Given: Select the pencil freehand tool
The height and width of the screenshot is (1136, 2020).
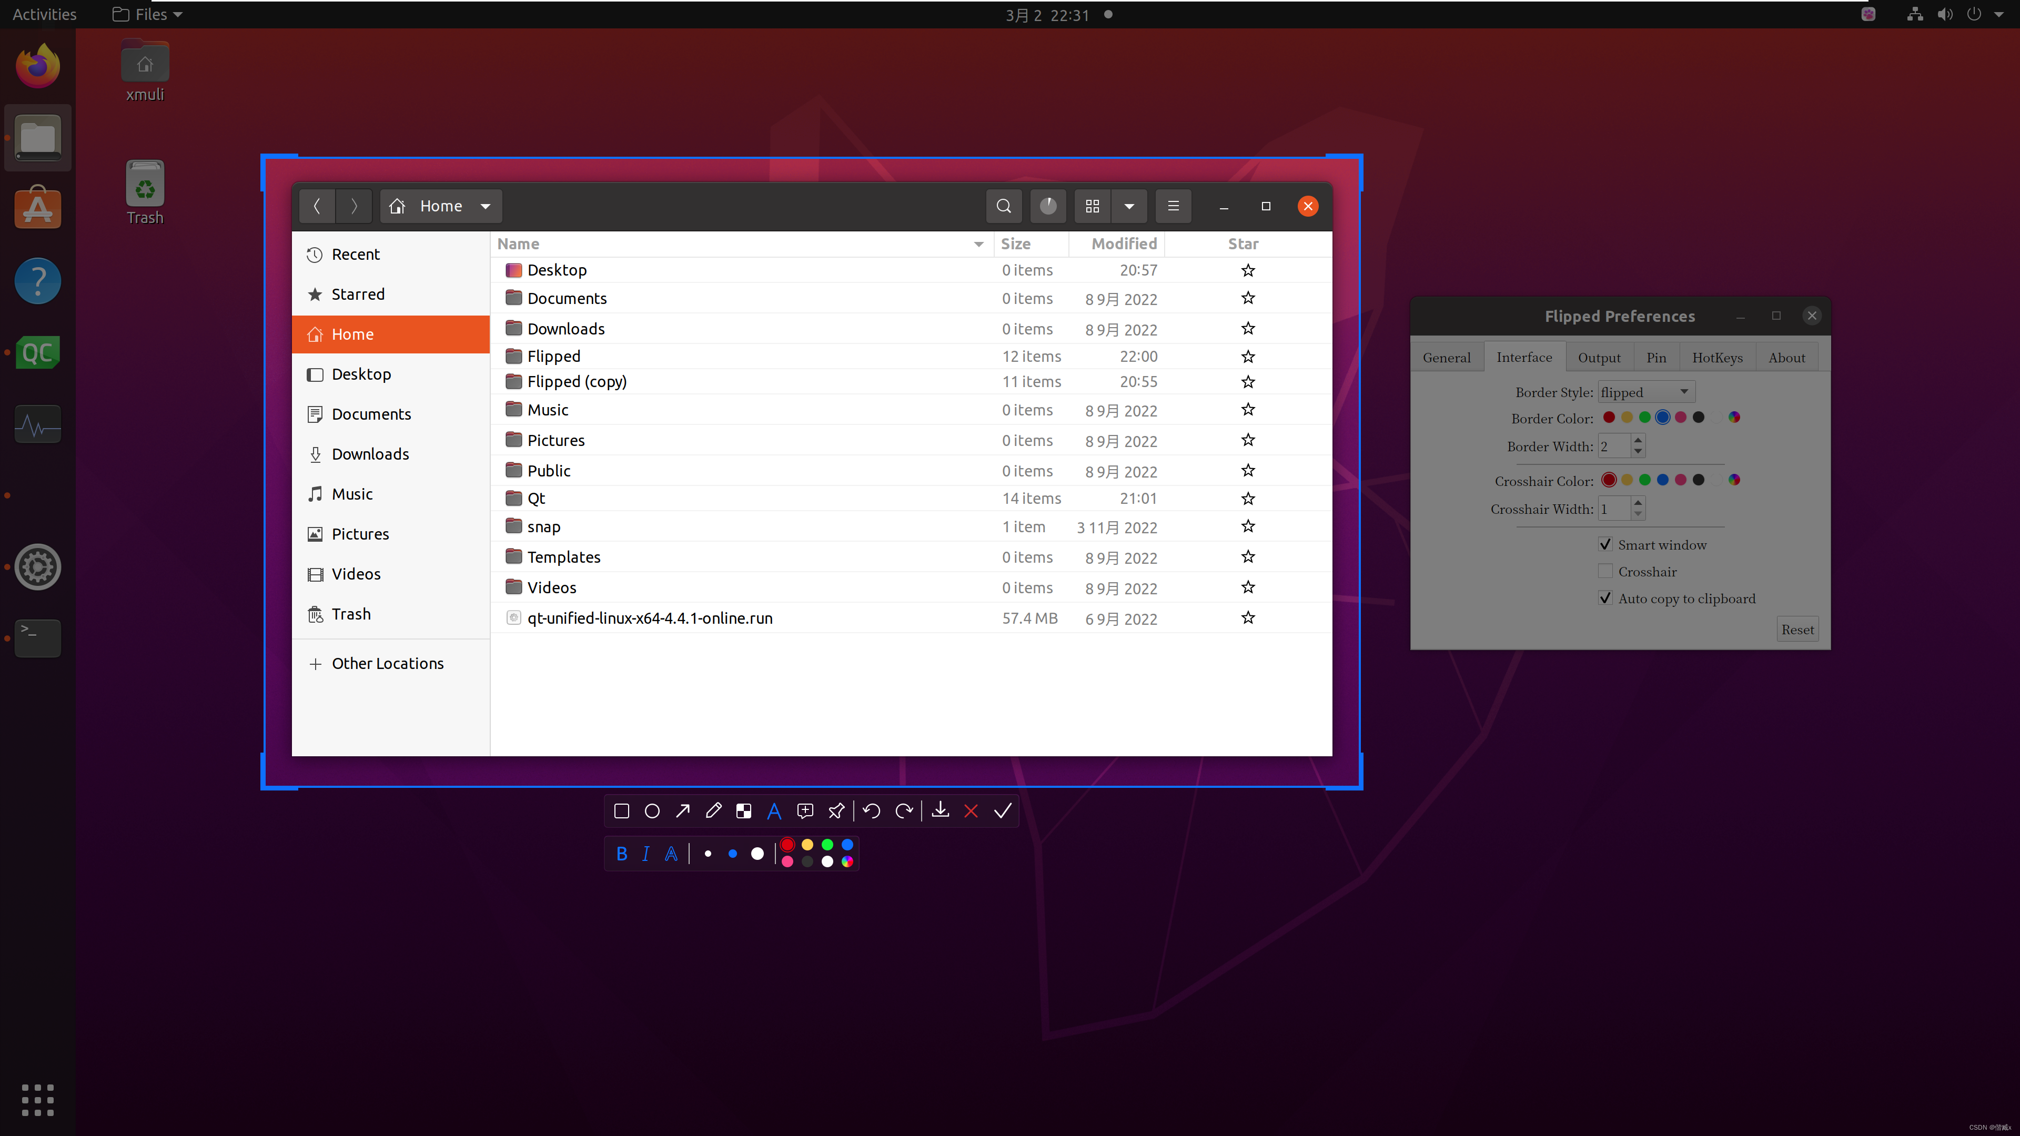Looking at the screenshot, I should tap(713, 810).
